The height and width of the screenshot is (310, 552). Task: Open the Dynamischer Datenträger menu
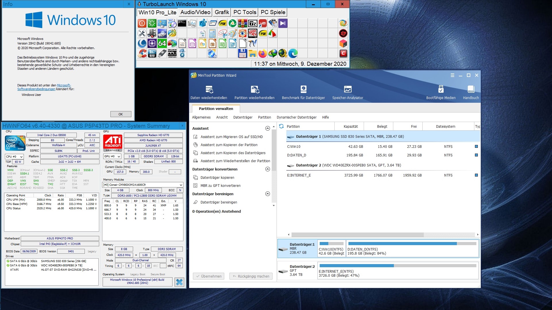[x=296, y=117]
